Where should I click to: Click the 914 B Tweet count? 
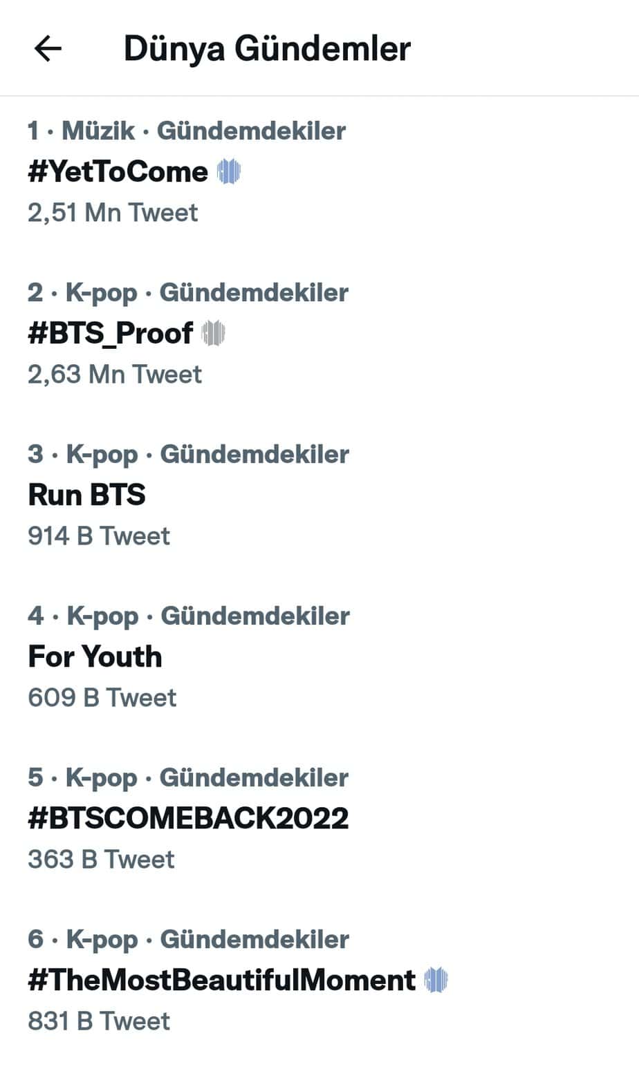pyautogui.click(x=99, y=536)
